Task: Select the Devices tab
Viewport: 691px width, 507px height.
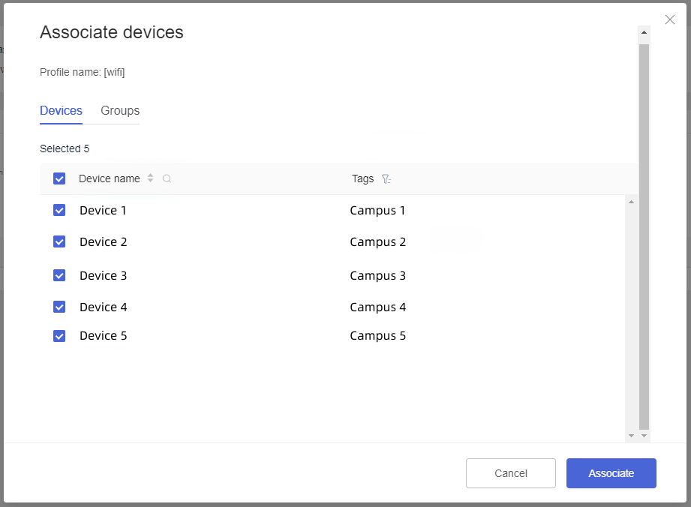Action: [x=61, y=111]
